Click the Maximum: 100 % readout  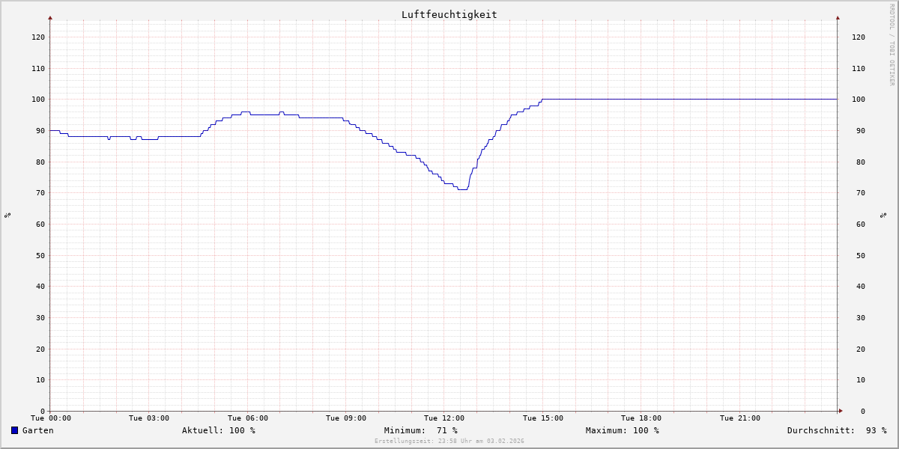click(622, 430)
